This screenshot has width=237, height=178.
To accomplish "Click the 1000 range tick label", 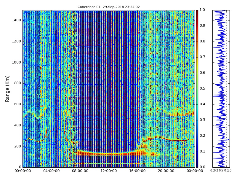I will click(x=17, y=62).
